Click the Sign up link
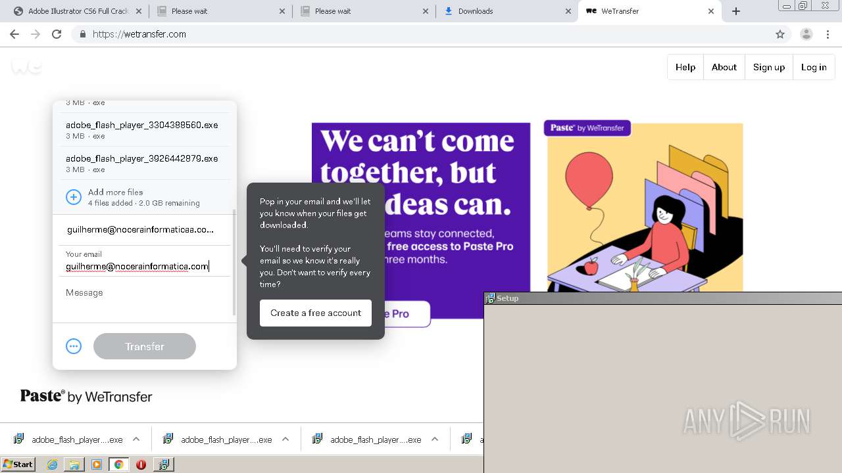The width and height of the screenshot is (842, 473). point(769,67)
